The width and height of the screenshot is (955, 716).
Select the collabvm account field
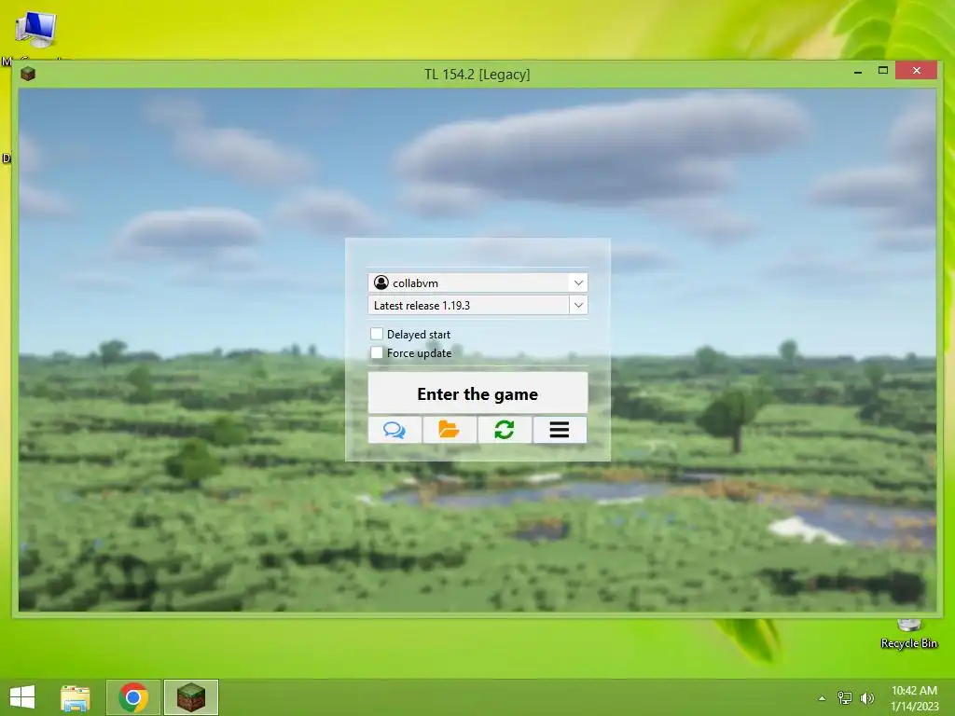pyautogui.click(x=477, y=282)
